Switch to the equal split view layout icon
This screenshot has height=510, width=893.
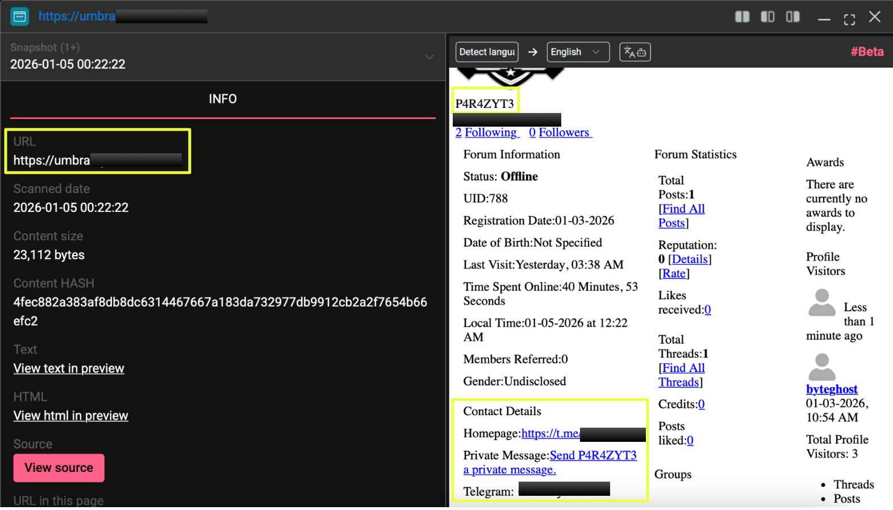pos(742,17)
